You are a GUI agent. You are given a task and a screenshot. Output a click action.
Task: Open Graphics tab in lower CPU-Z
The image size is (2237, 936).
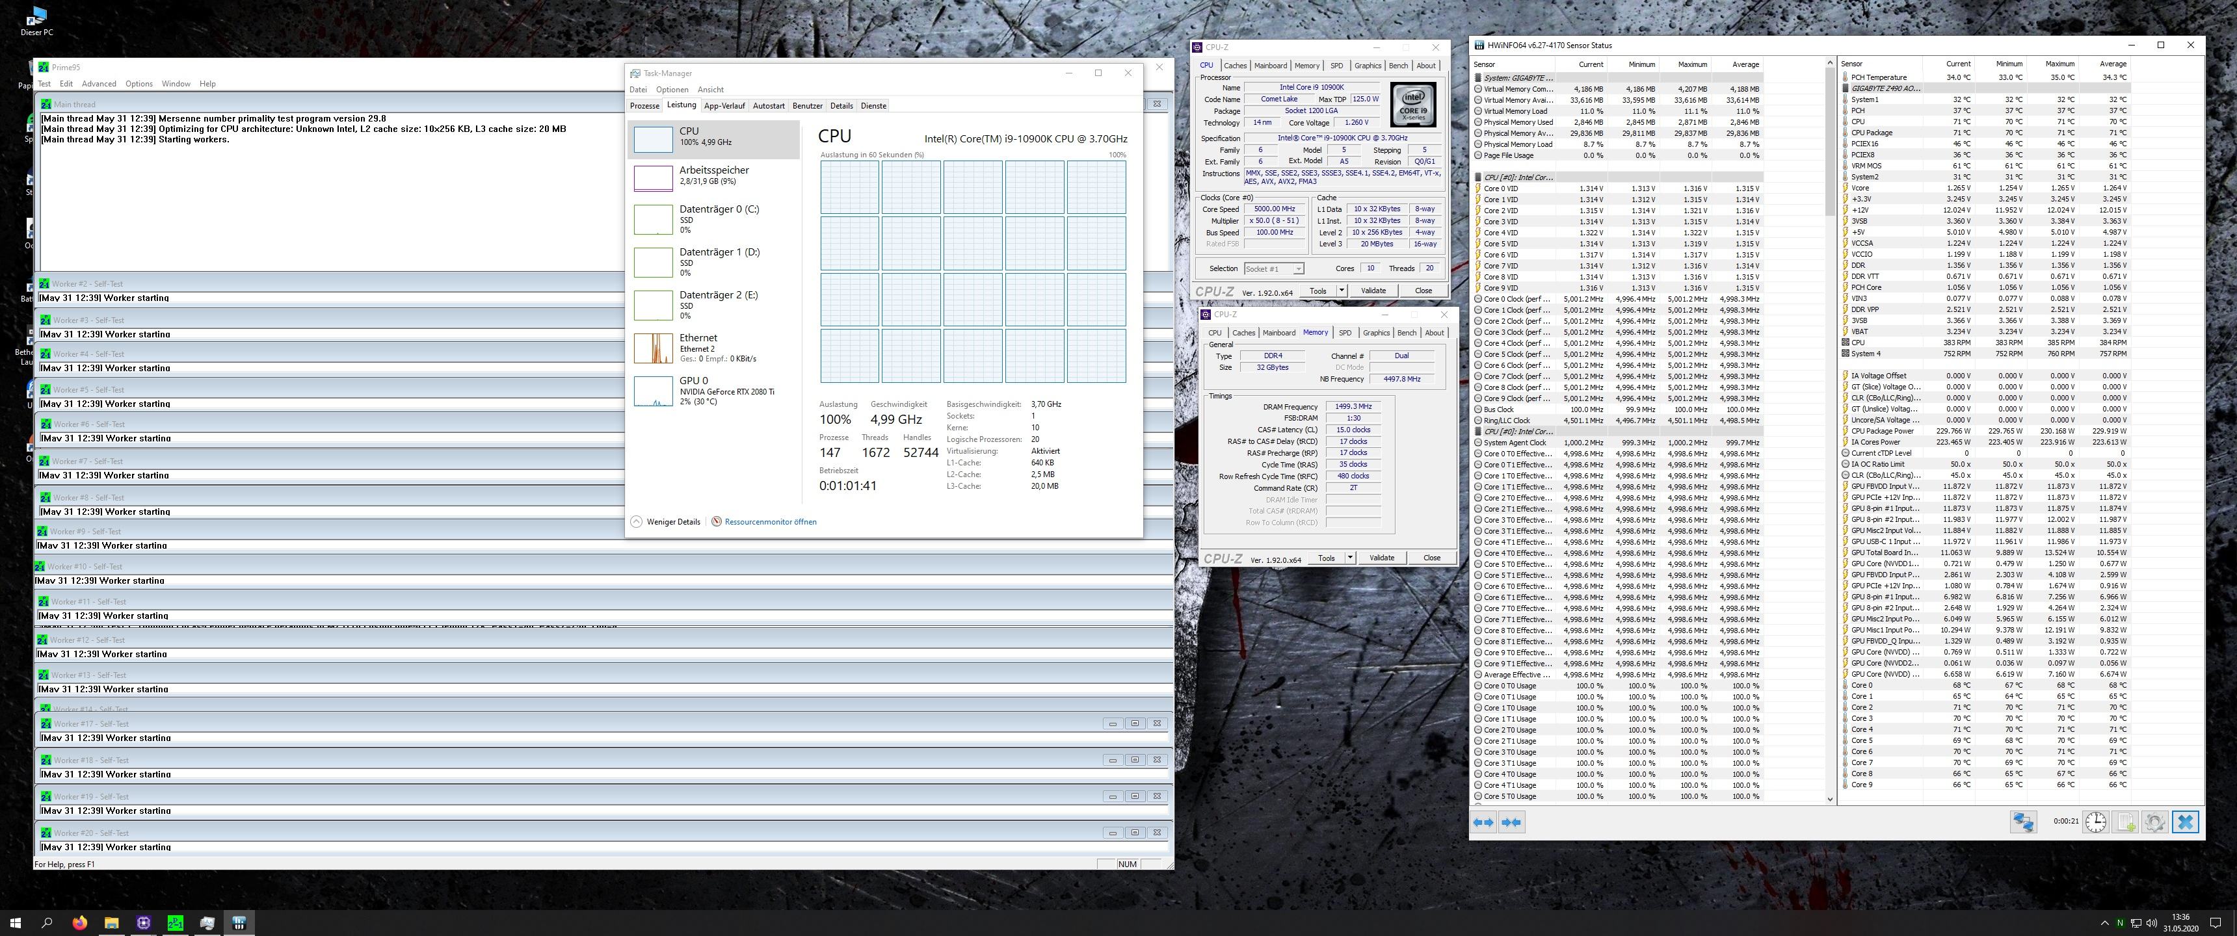click(x=1375, y=333)
